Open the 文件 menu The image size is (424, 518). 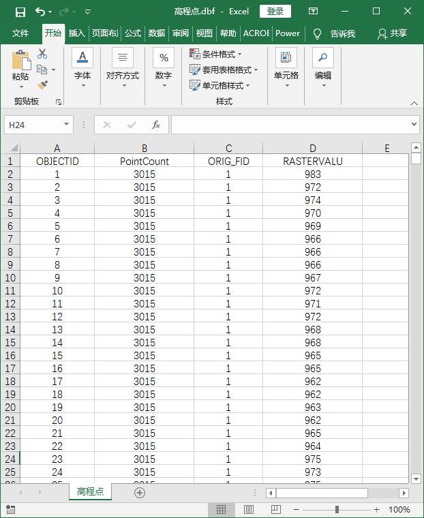(20, 33)
